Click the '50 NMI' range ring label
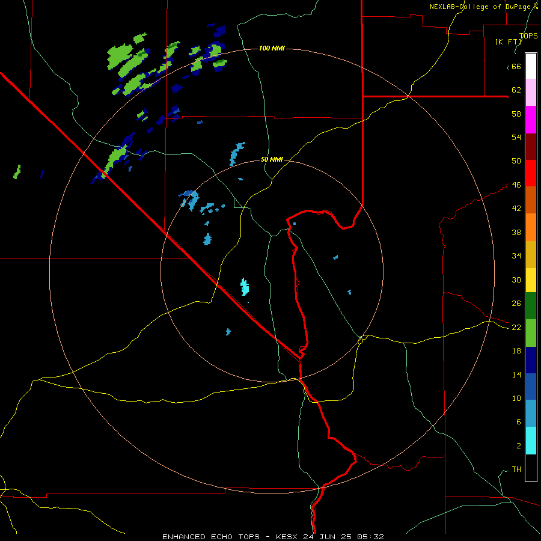The image size is (541, 541). click(x=272, y=159)
